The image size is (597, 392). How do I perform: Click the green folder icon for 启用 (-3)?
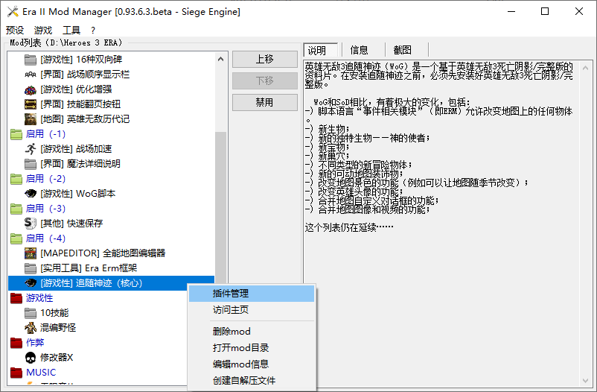tap(16, 209)
